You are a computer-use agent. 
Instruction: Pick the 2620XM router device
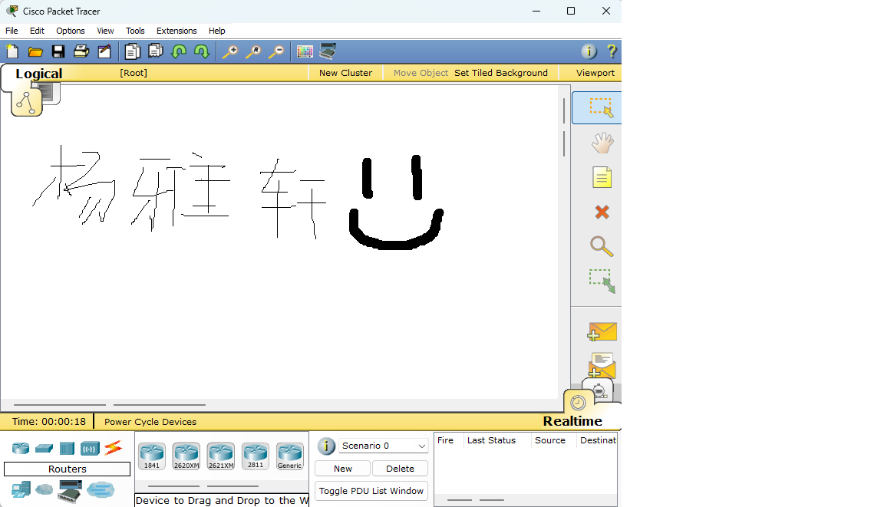[x=186, y=456]
